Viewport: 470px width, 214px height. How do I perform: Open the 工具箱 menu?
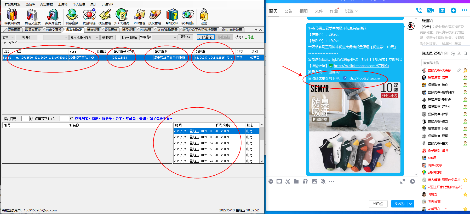point(63,4)
